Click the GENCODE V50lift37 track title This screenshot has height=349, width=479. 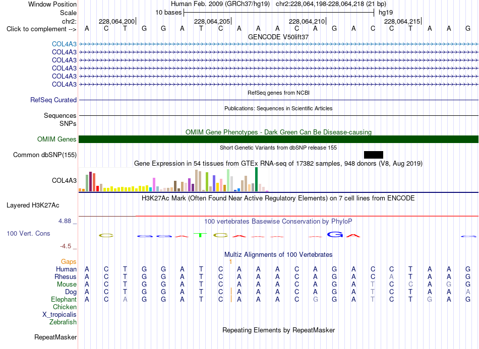click(x=278, y=37)
